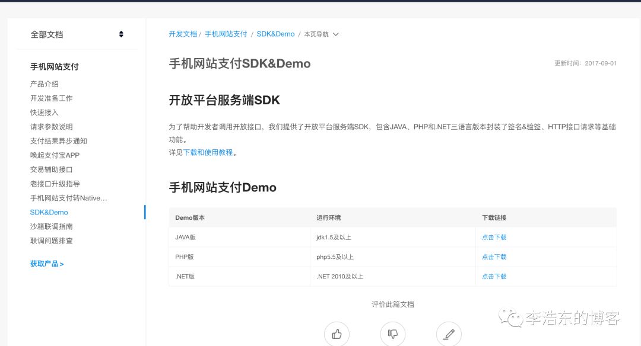Click the pencil edit feedback icon
The image size is (641, 346).
(x=449, y=334)
